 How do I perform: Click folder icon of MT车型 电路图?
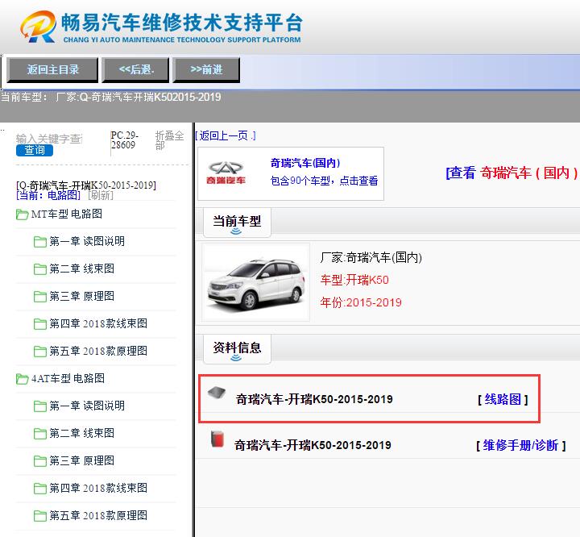click(22, 214)
